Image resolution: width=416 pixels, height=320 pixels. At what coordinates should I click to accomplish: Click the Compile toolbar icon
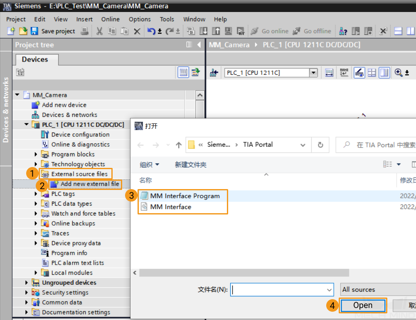191,31
